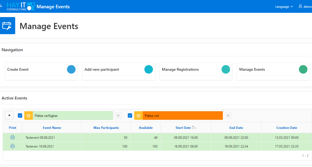Click the max participants value 50
Viewport: 312px width, 167px height.
click(x=125, y=137)
